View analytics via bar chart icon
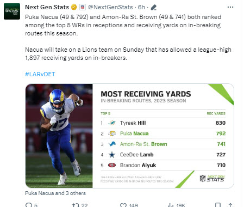This screenshot has width=244, height=207. click(x=171, y=205)
